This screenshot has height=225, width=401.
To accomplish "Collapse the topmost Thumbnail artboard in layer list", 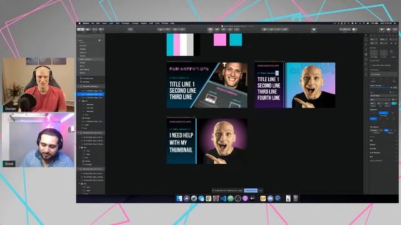I will [78, 86].
